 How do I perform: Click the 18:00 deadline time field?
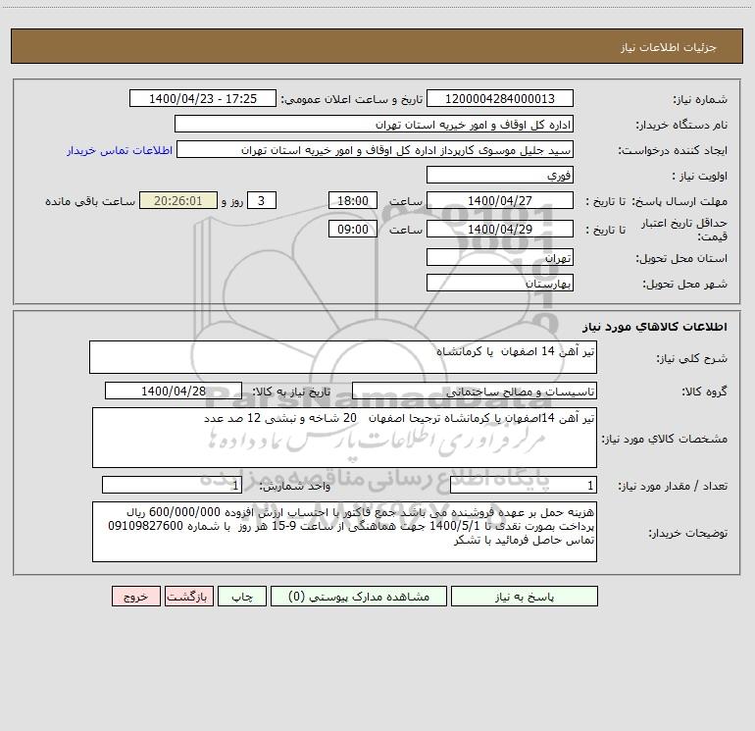coord(352,201)
